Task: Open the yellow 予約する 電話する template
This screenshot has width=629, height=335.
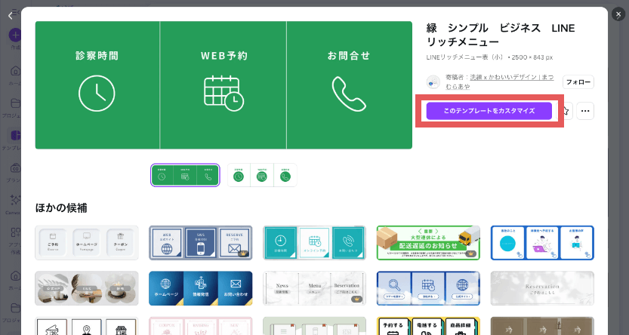Action: click(427, 326)
